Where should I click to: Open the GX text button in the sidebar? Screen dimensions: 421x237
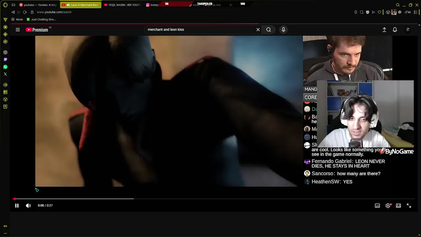click(x=5, y=226)
